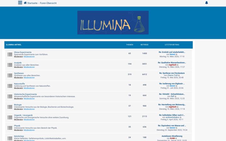The image size is (226, 141).
Task: Click Moderatoren link under Historische Experimente
Action: pyautogui.click(x=29, y=99)
